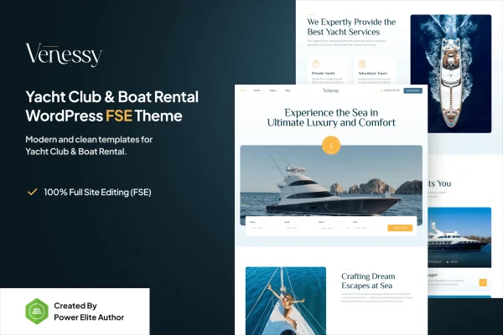The height and width of the screenshot is (335, 503).
Task: Click the Adventure Tours service icon
Action: pyautogui.click(x=362, y=64)
